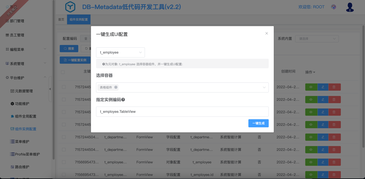
Task: Check the first table row checkbox
Action: (x=64, y=87)
